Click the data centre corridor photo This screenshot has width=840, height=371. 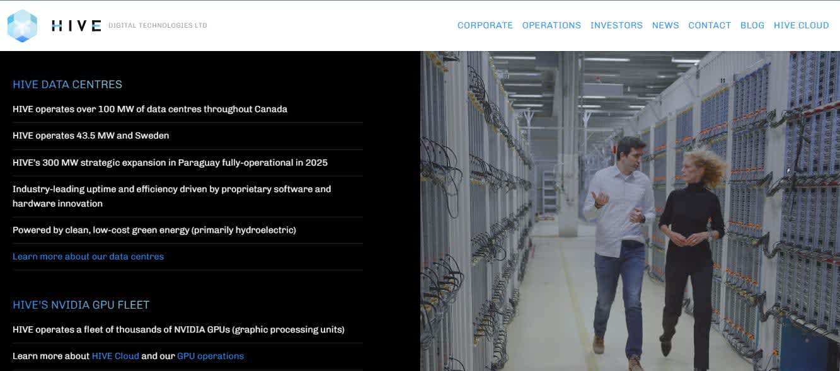[x=630, y=211]
